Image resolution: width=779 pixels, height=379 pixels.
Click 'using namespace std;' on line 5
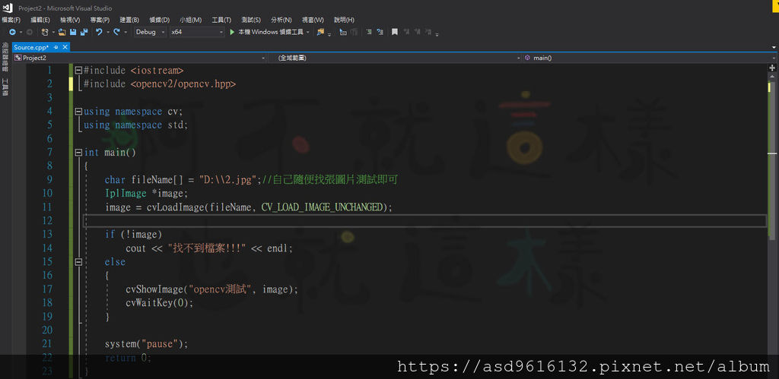tap(136, 125)
